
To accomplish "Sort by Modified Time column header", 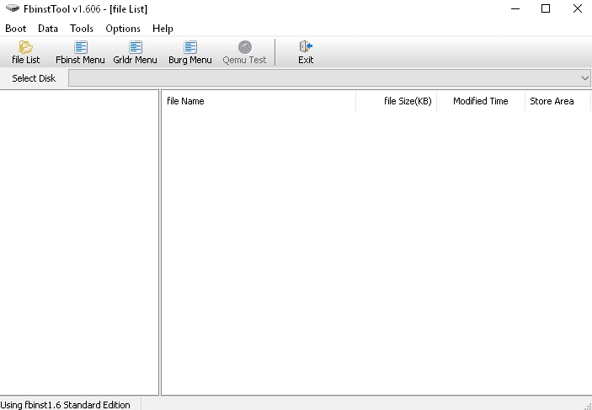I will coord(481,101).
